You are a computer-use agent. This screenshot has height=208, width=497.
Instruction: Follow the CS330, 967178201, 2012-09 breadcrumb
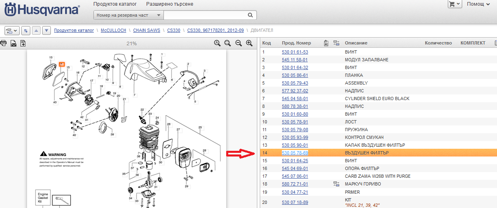pos(216,31)
